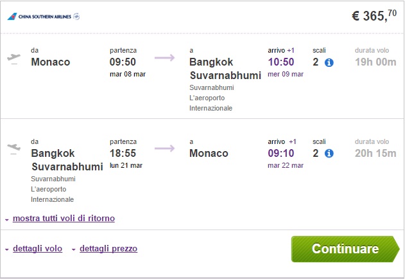Click the outbound duration 19h 00m
Viewport: 405px width, 279px height.
coord(376,62)
